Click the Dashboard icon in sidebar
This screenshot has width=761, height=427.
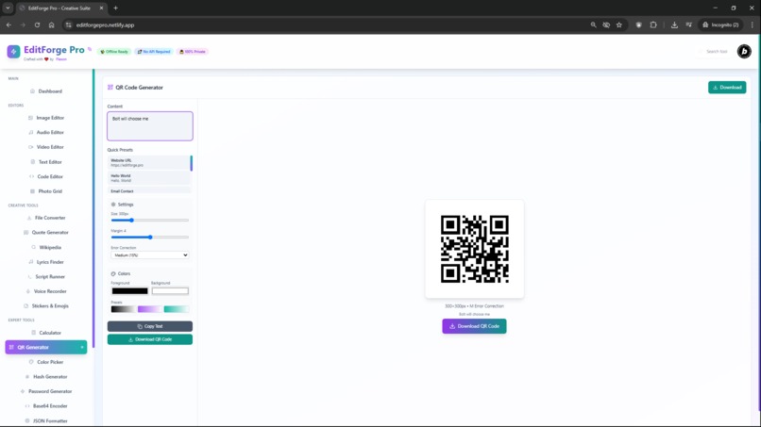coord(32,91)
